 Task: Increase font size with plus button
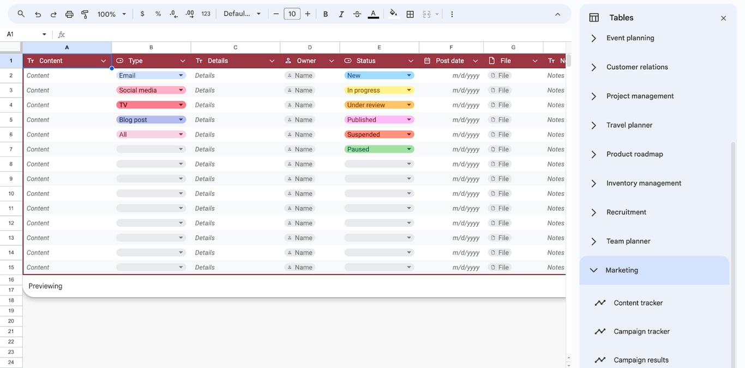coord(308,14)
